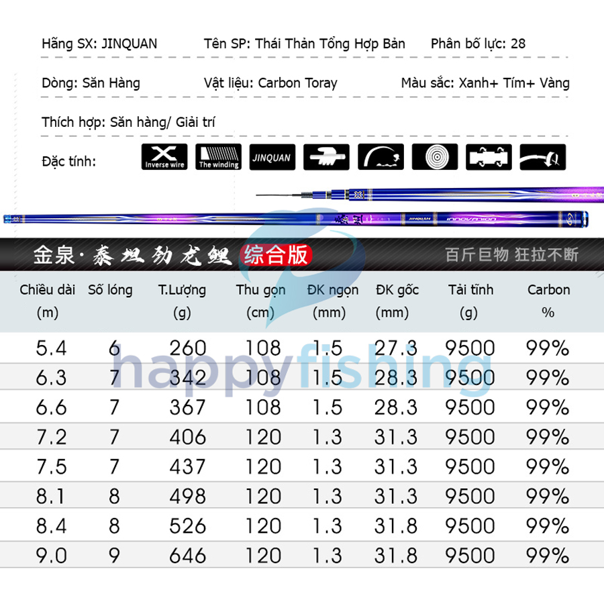604x604 pixels.
Task: Select the 8.1 length cell
Action: click(51, 497)
